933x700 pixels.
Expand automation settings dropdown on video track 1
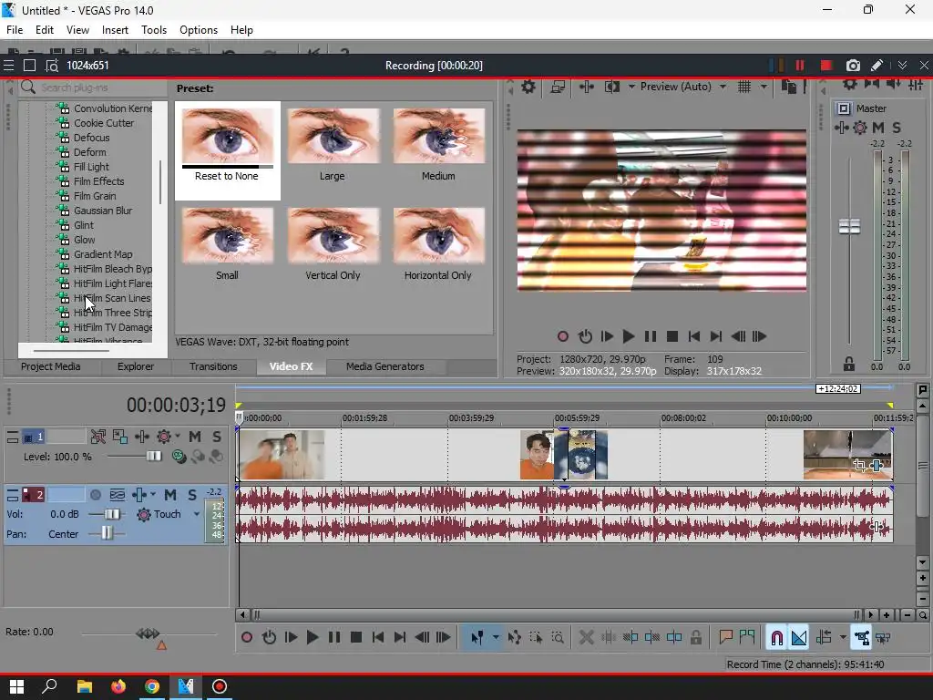click(178, 437)
